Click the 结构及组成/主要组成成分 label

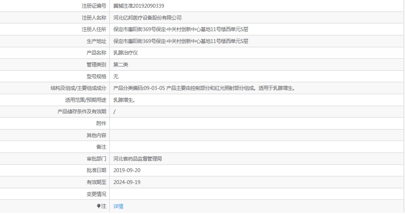pos(78,88)
